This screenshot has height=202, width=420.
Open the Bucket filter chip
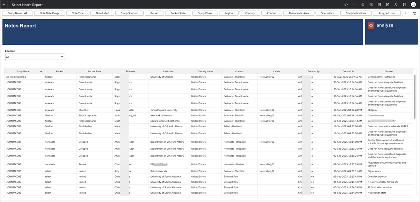pos(154,13)
